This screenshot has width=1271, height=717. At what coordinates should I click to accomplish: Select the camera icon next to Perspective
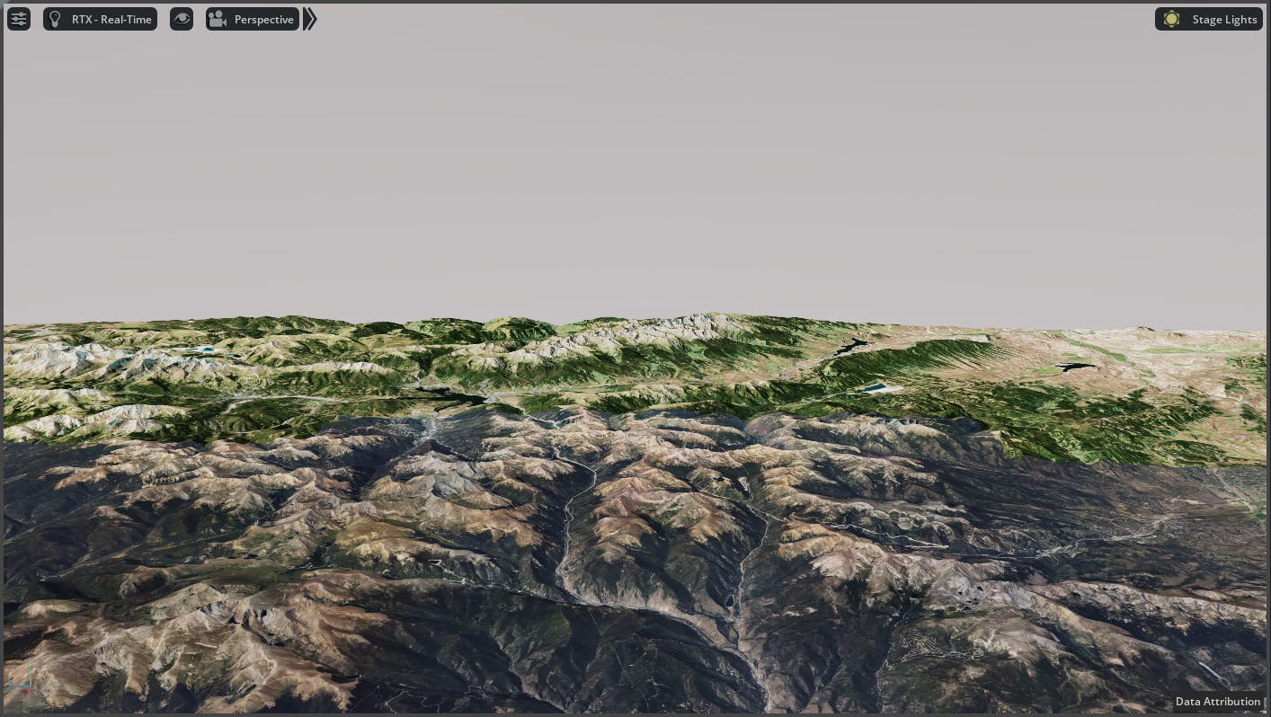click(218, 19)
